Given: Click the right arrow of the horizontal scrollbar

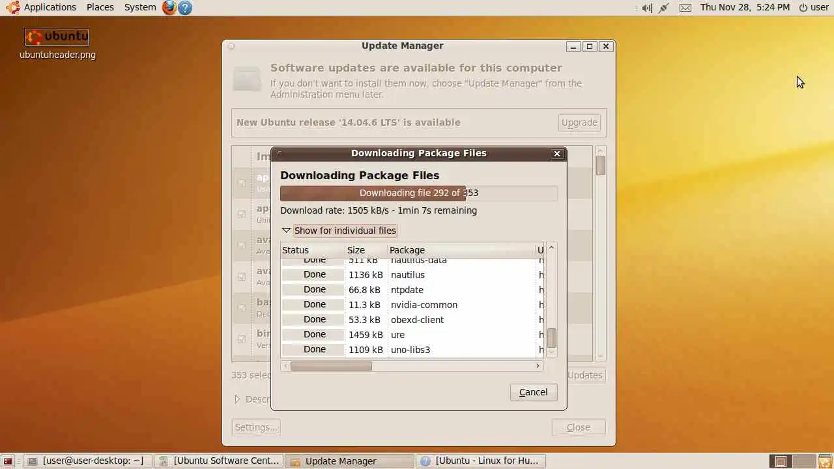Looking at the screenshot, I should click(x=538, y=366).
